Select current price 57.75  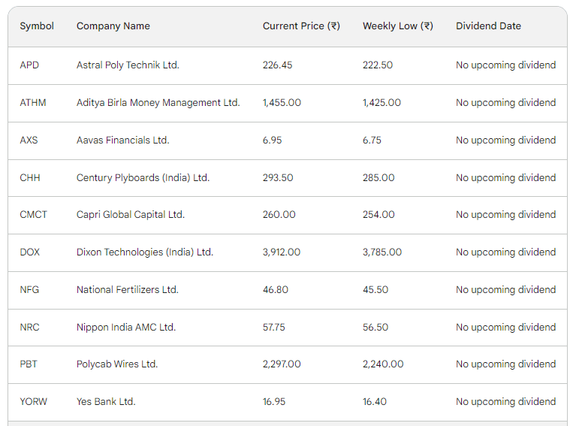273,327
